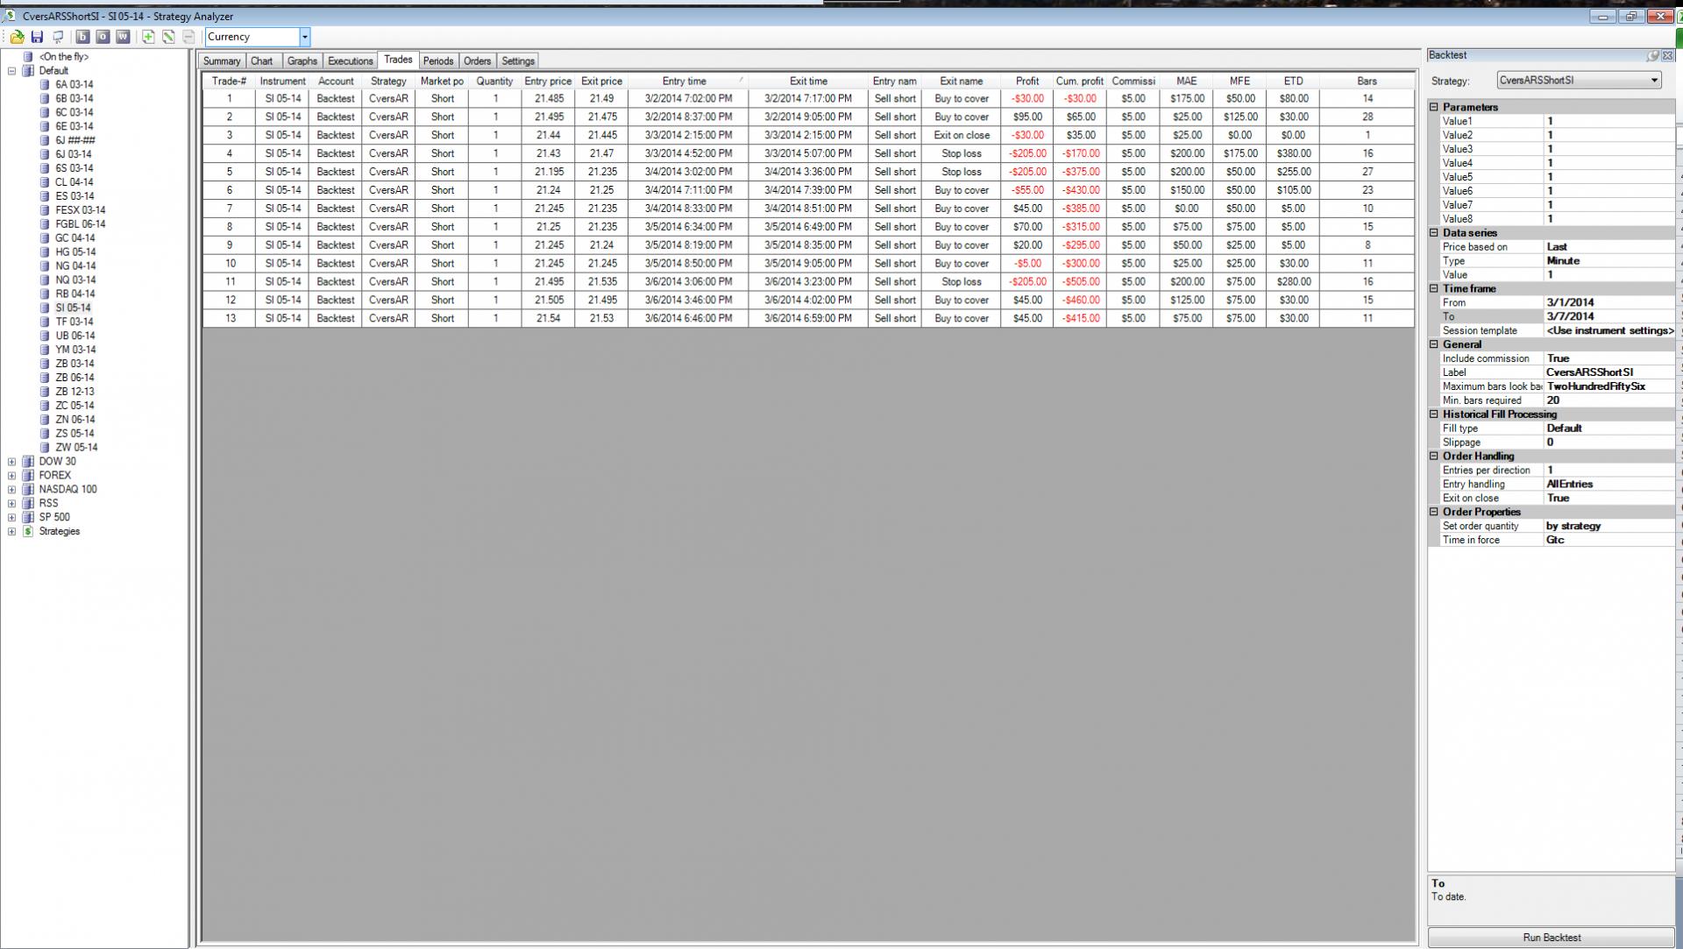Sort trades by Profit column header
Screen dimensions: 1683x949
(1026, 81)
